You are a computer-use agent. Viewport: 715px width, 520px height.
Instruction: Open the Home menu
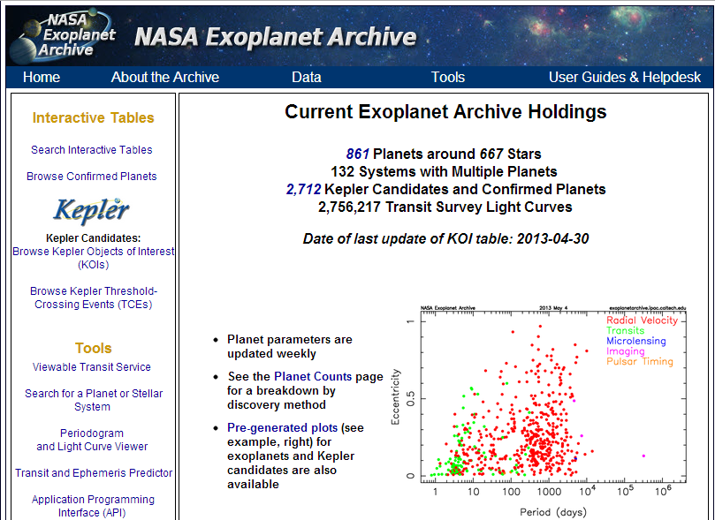42,78
